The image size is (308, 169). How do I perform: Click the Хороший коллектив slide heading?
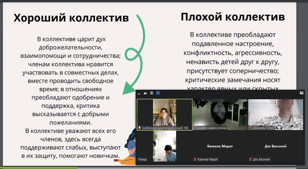[71, 18]
